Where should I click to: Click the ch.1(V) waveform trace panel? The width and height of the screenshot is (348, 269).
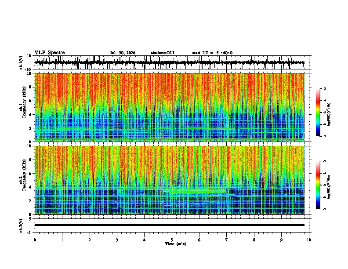172,62
